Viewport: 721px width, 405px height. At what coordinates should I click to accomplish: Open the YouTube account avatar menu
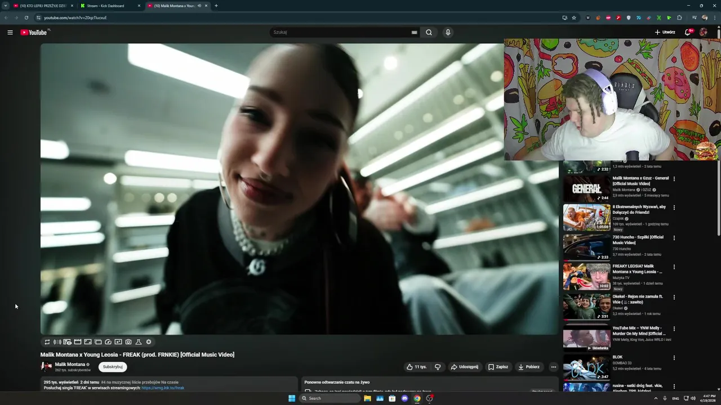pos(703,33)
